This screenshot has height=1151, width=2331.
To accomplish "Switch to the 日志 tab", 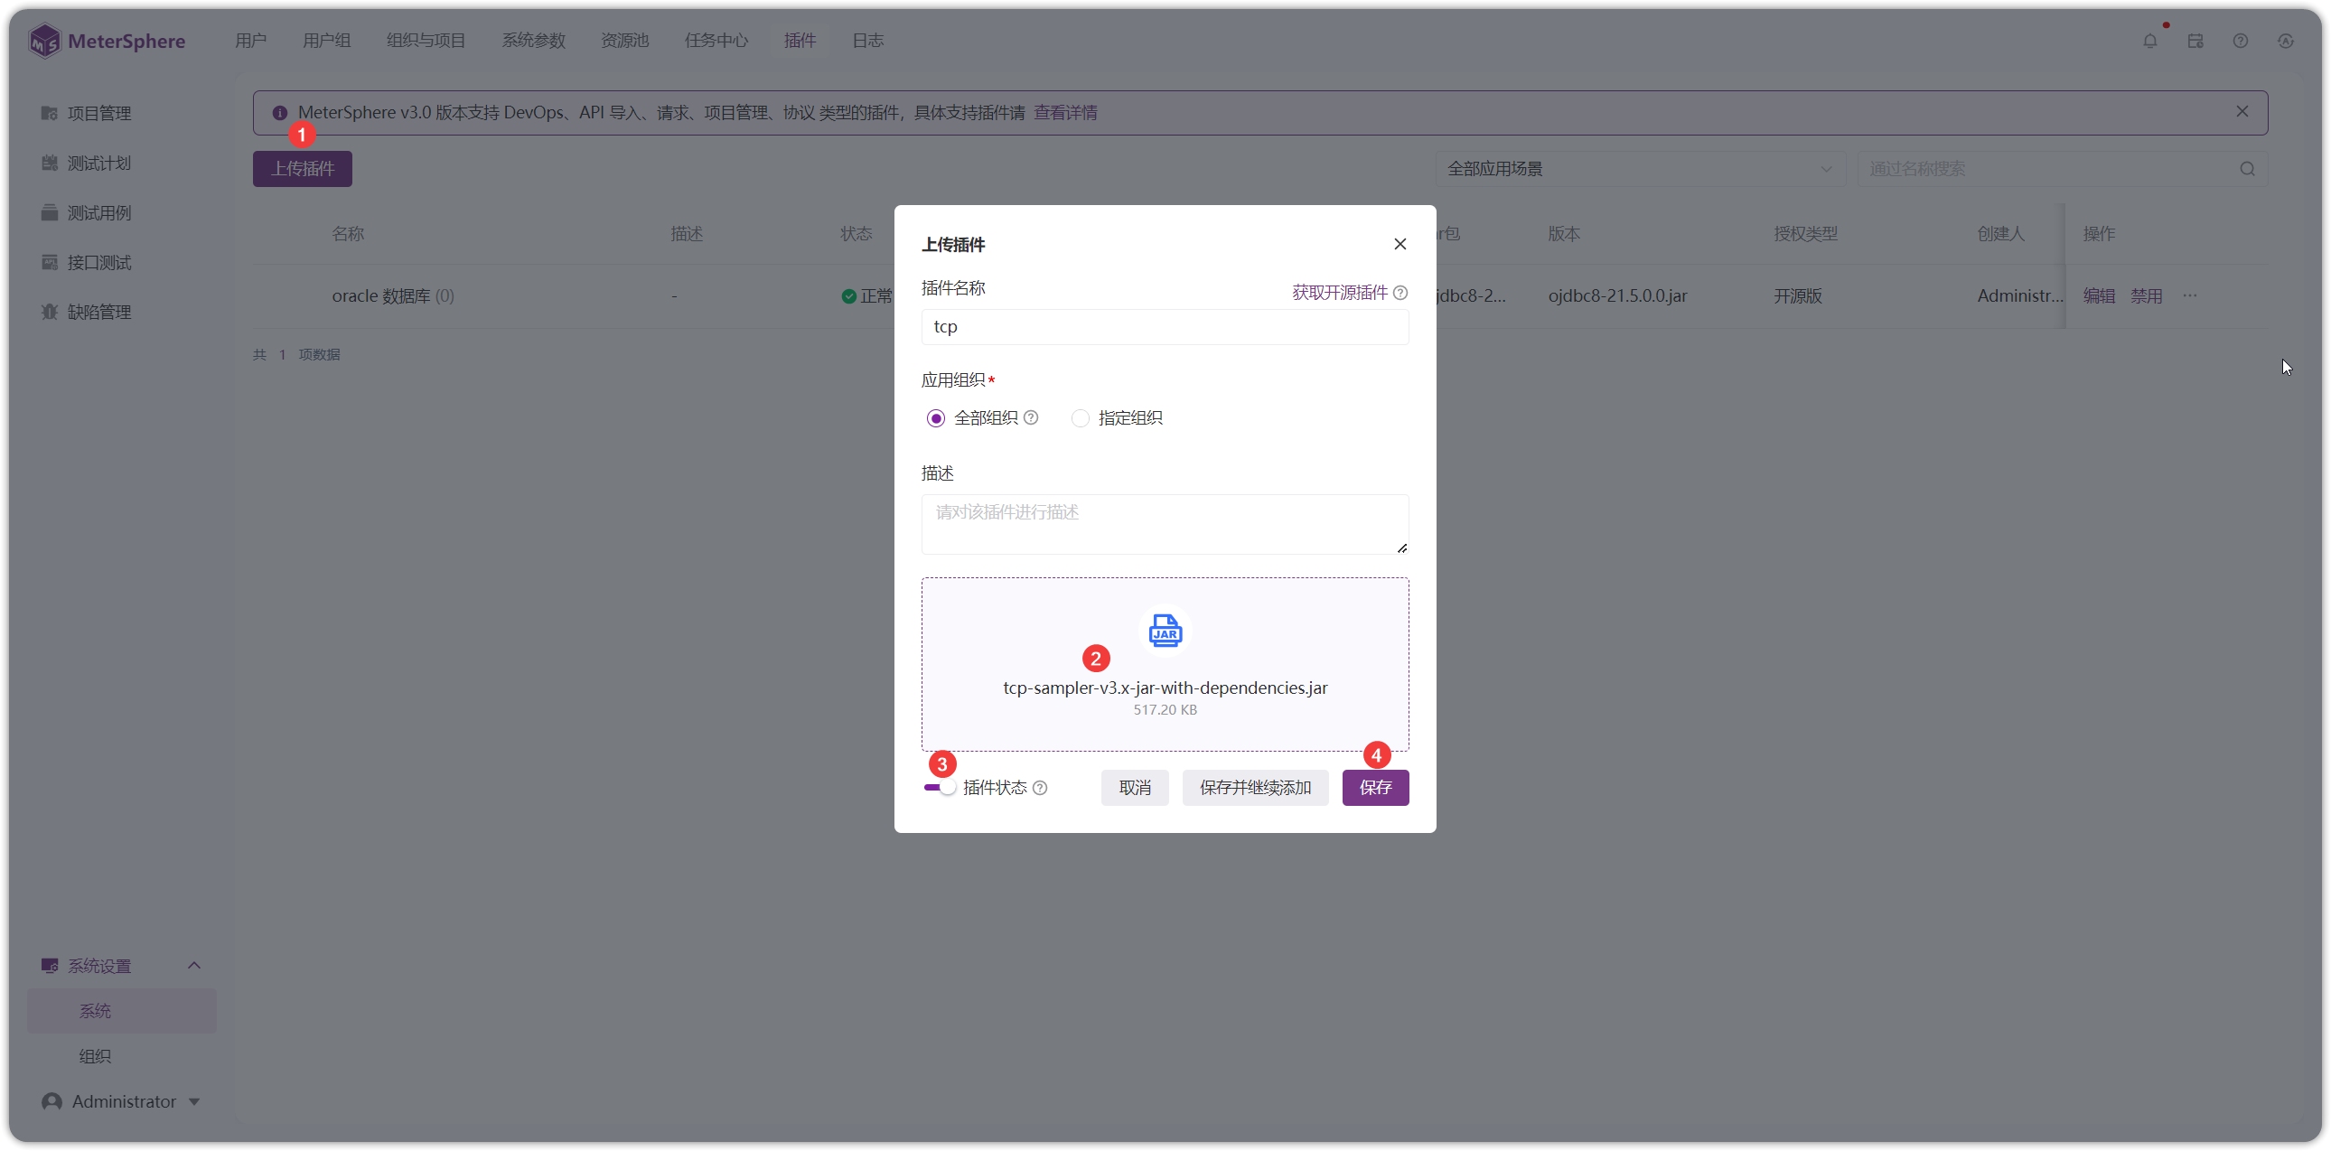I will [x=867, y=41].
